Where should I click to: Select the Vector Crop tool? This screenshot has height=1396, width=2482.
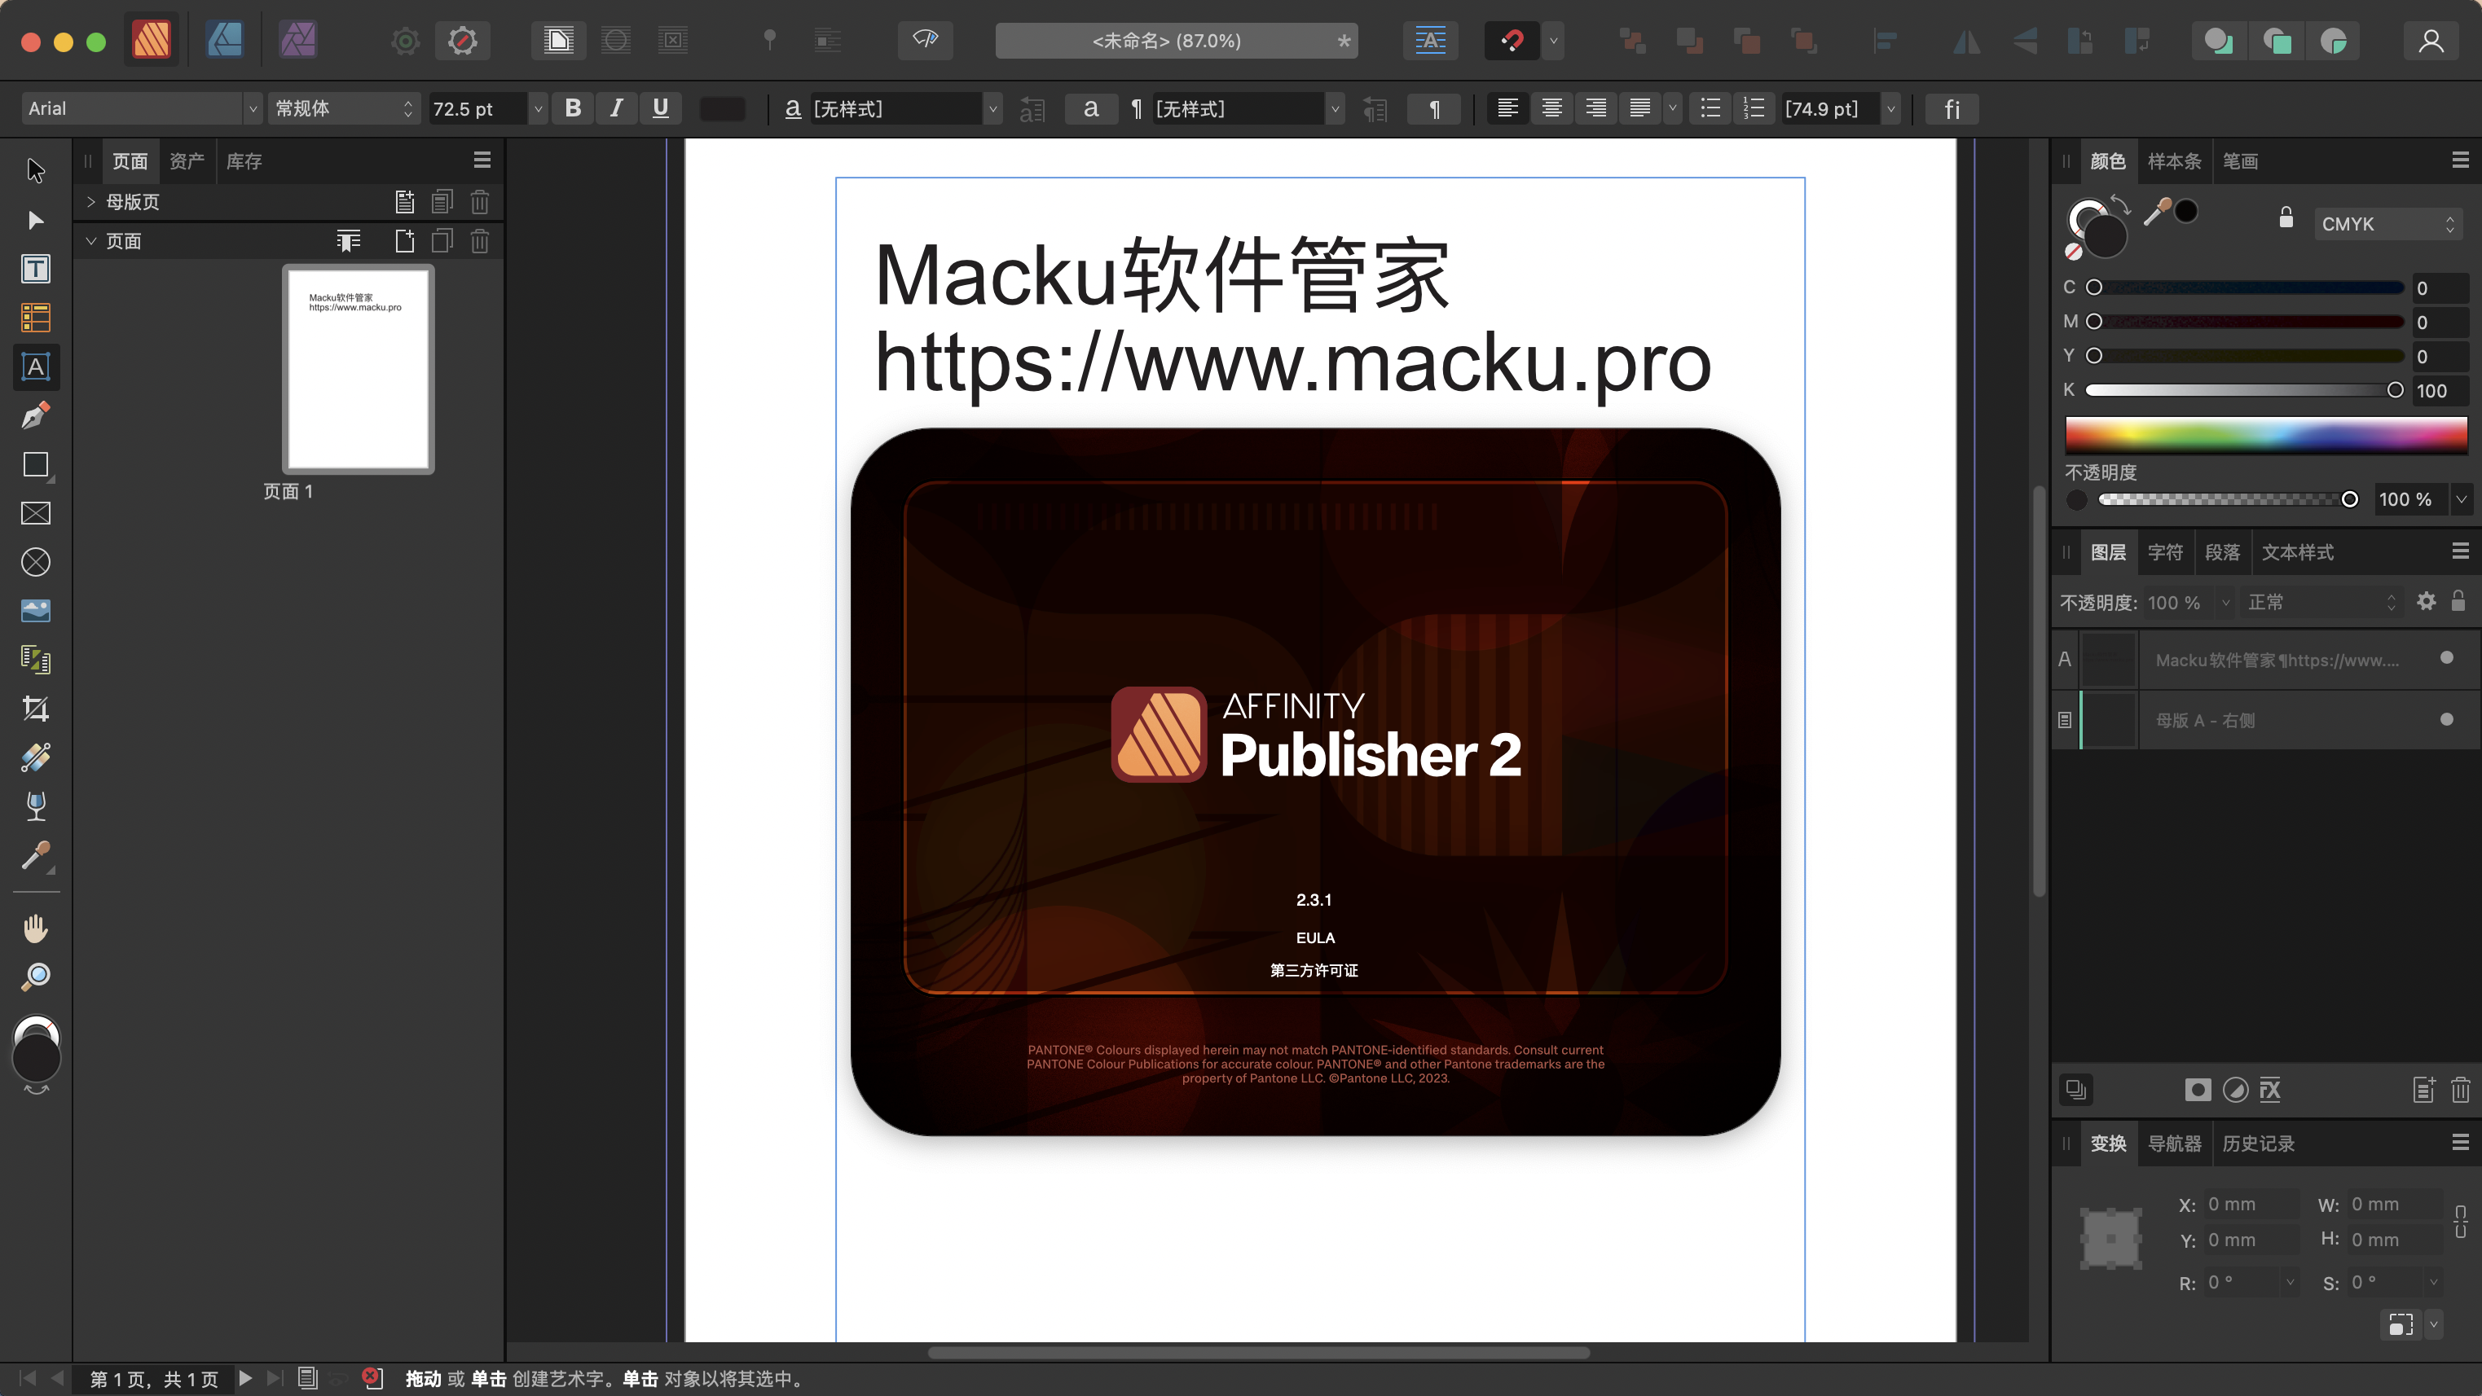tap(36, 709)
